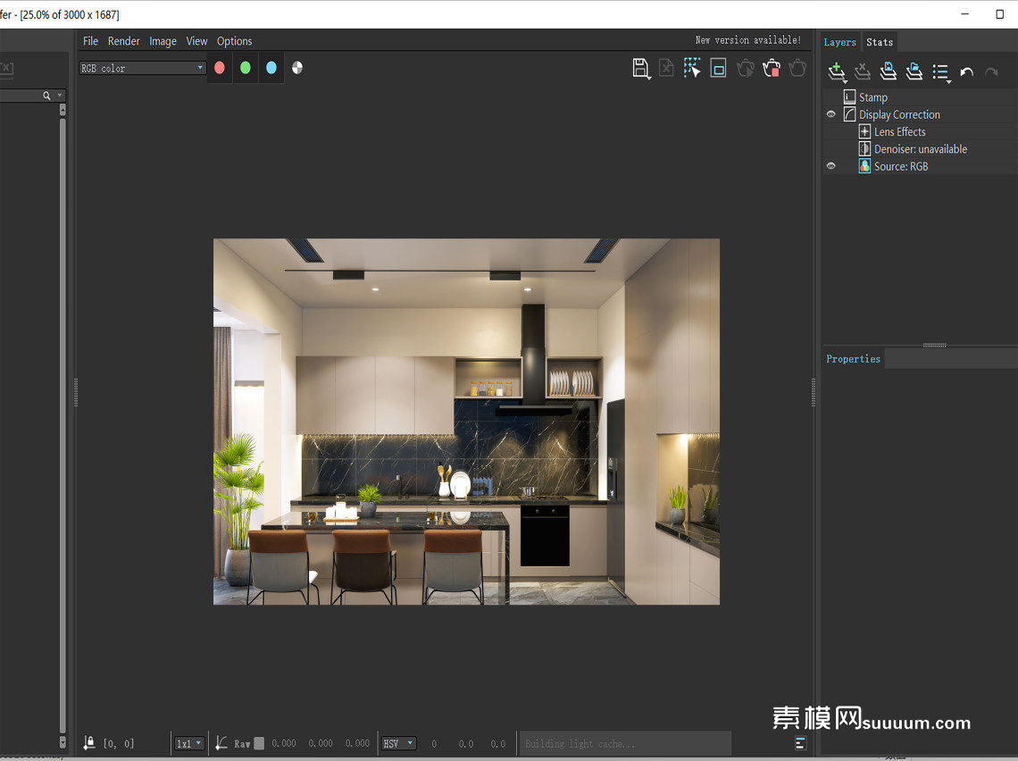This screenshot has width=1018, height=761.
Task: Click the red-marked teapot stop render icon
Action: pos(772,68)
